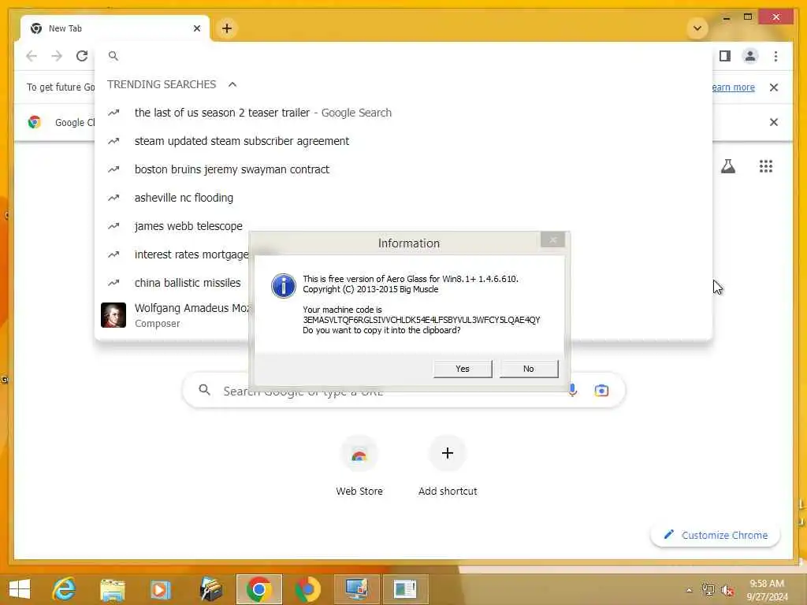Click the Wolfgang Amadeus Mozart portrait thumbnail
This screenshot has width=807, height=605.
point(113,315)
